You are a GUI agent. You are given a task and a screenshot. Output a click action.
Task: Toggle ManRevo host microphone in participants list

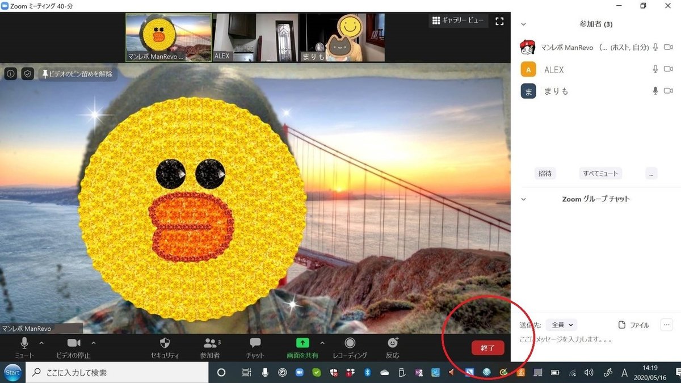click(x=655, y=48)
